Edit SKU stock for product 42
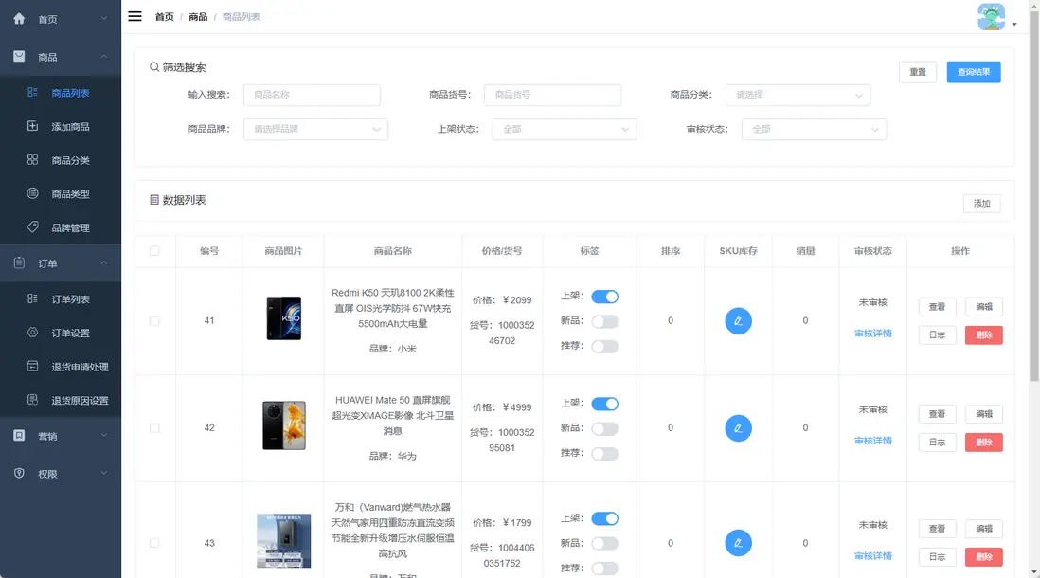The width and height of the screenshot is (1040, 578). pos(738,428)
